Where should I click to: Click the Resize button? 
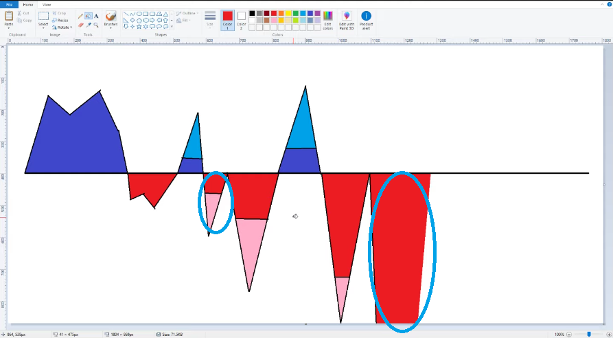(x=60, y=21)
